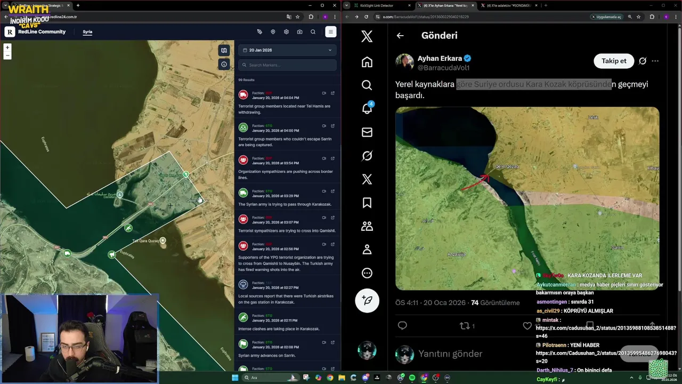Open X communities people icon
Screen dimensions: 682x384
pos(367,226)
